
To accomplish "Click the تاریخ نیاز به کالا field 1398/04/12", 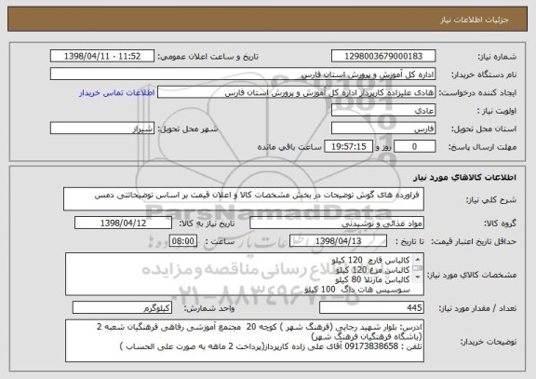I will coord(123,223).
